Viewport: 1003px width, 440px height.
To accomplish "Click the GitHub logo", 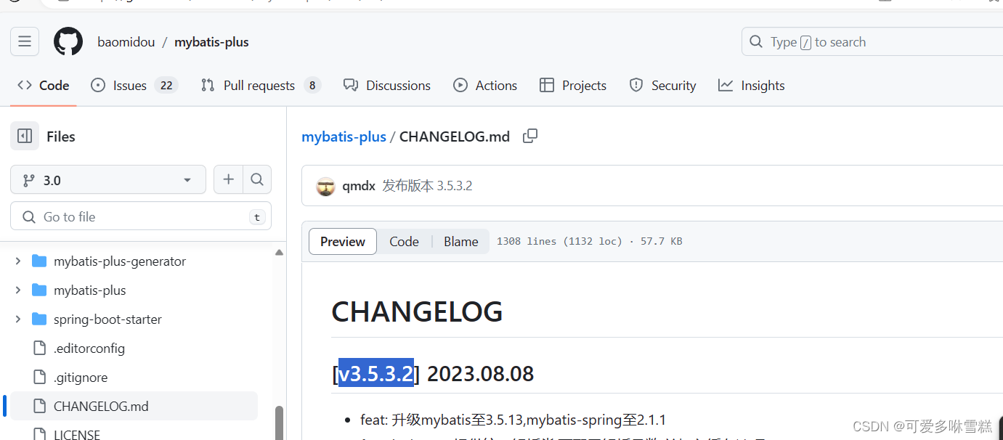I will pos(68,41).
